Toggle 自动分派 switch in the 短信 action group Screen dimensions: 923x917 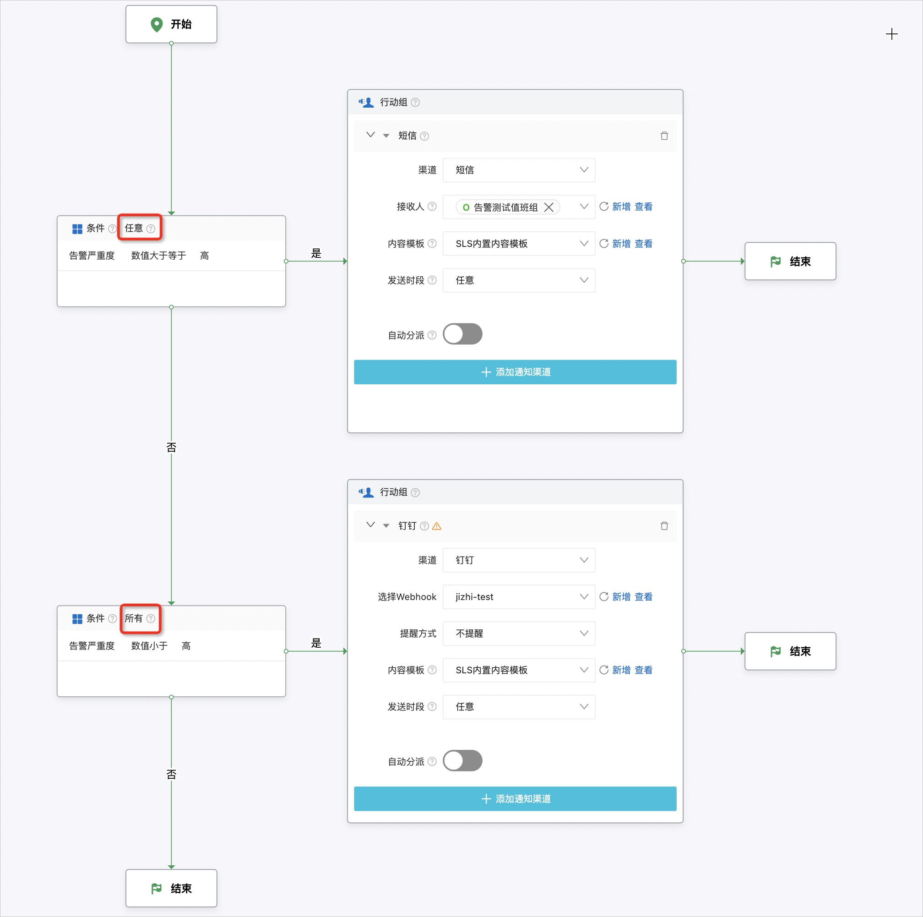(x=462, y=334)
